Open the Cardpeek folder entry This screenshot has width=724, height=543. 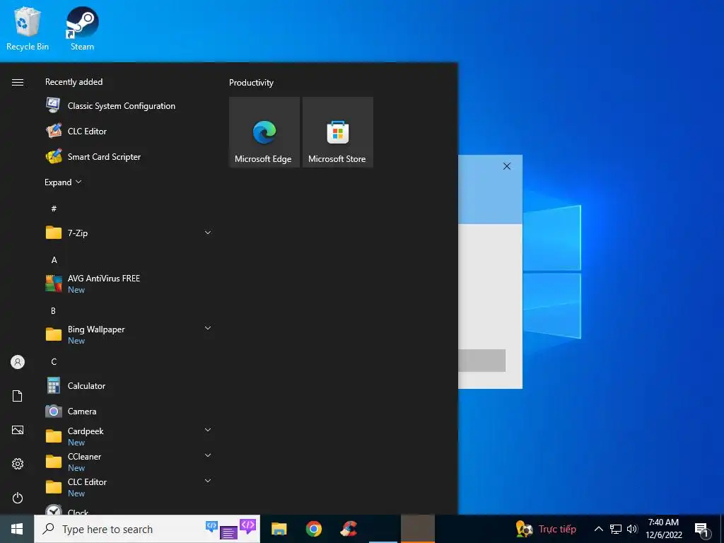(x=129, y=436)
